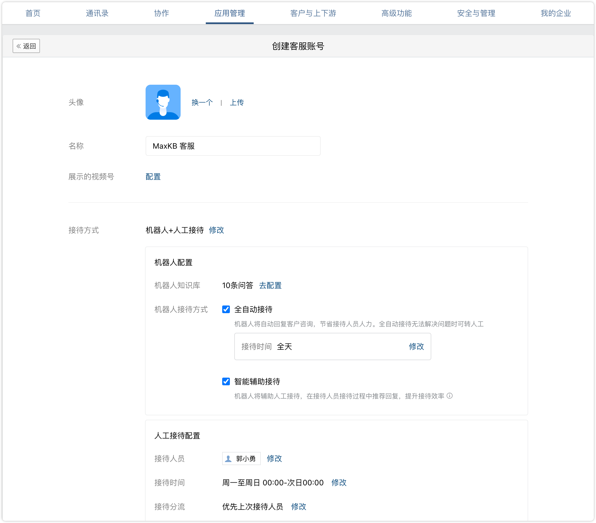596x523 pixels.
Task: Open 配置 for 展示的视频号
Action: 153,177
